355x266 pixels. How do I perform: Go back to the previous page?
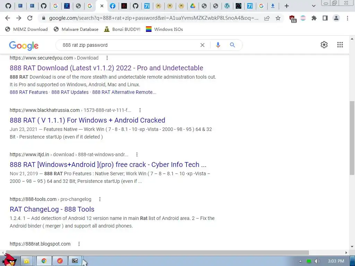pos(8,18)
